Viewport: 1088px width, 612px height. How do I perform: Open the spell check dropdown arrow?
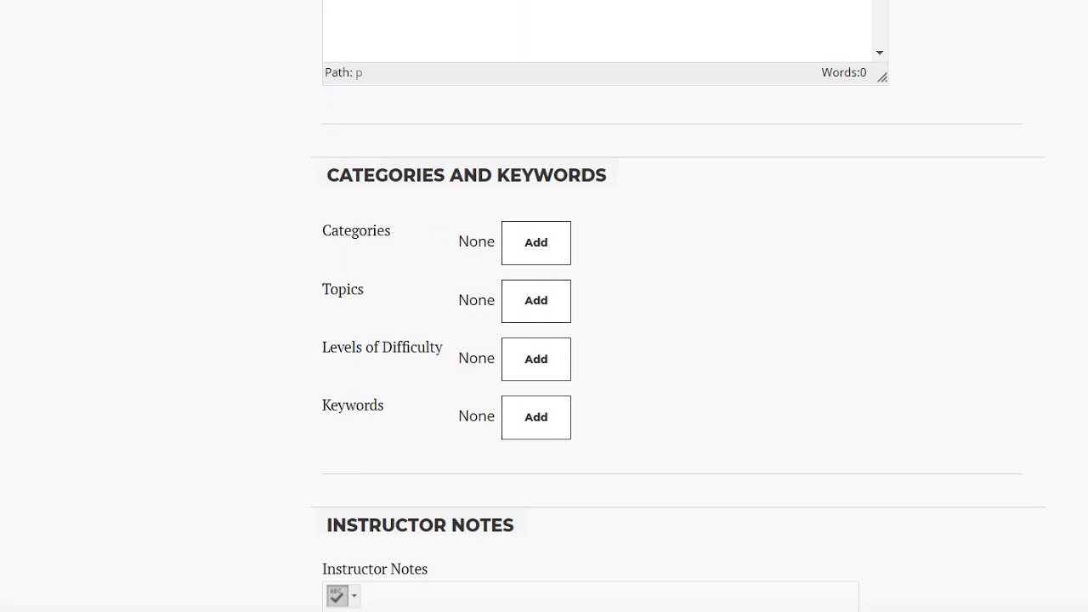click(x=354, y=596)
